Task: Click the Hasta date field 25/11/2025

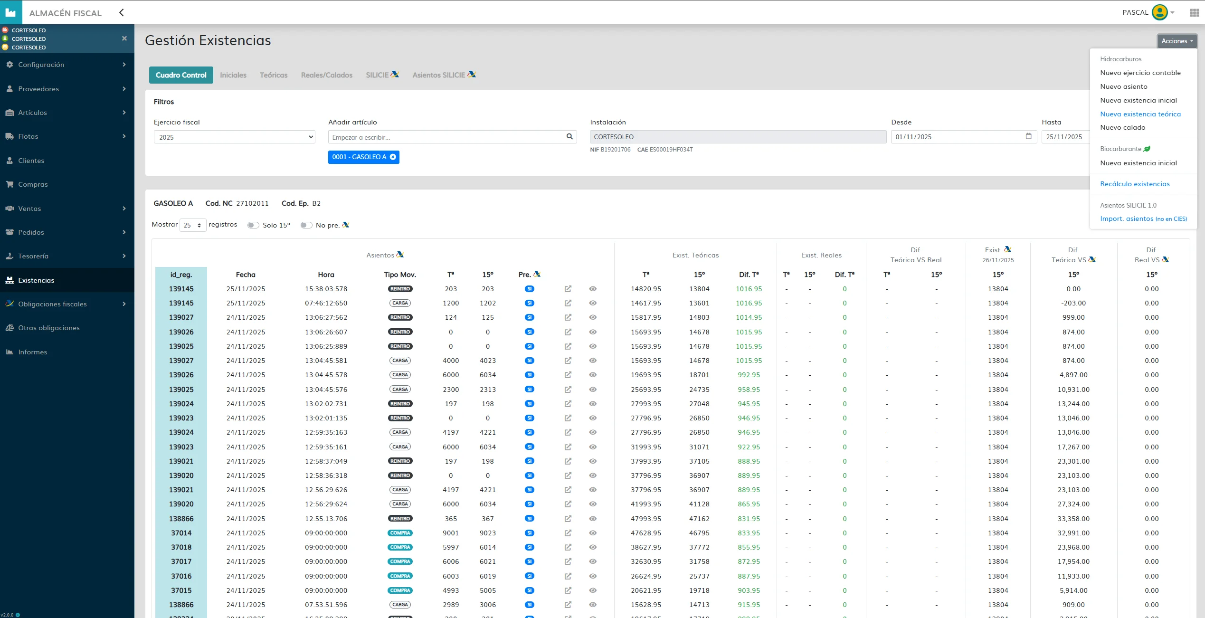Action: pos(1065,137)
